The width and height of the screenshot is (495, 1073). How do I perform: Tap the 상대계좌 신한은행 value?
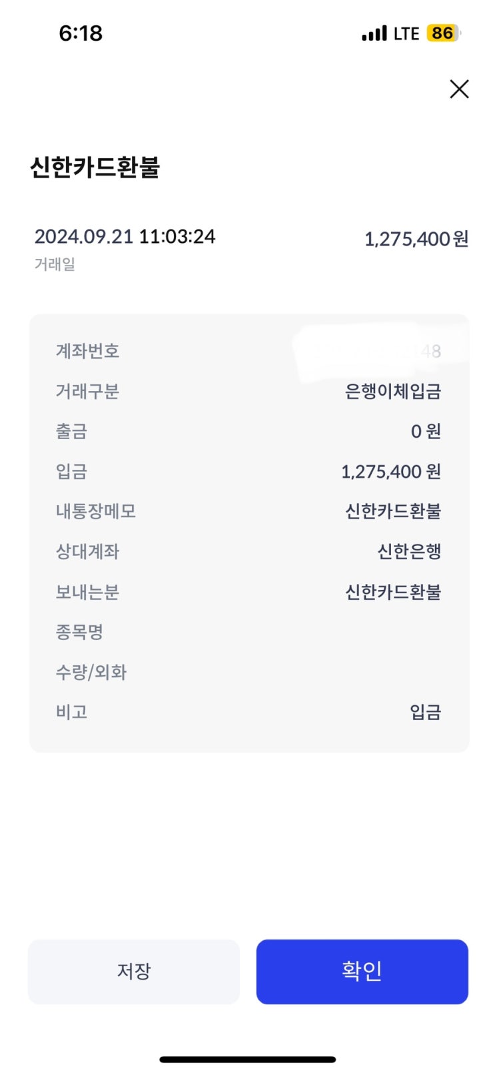pos(409,551)
